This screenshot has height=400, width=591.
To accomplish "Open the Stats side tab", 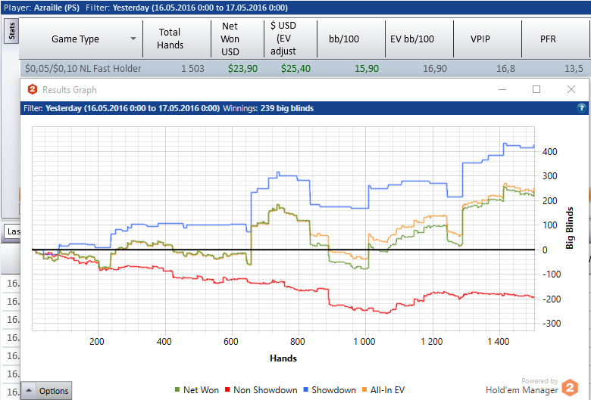I will (x=11, y=32).
